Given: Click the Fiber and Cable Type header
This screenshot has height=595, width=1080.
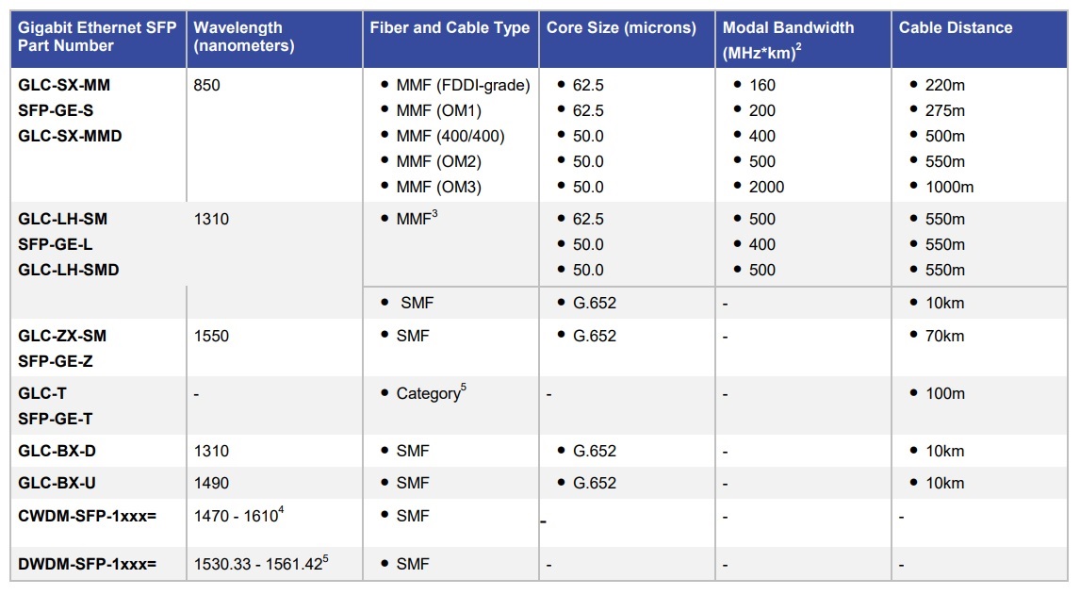Looking at the screenshot, I should coord(450,28).
